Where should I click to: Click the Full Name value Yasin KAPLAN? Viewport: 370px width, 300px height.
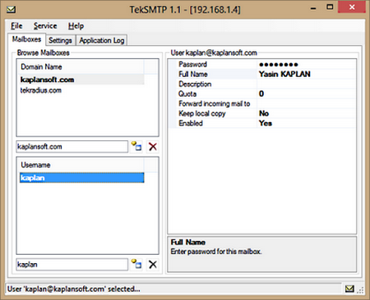[x=307, y=74]
